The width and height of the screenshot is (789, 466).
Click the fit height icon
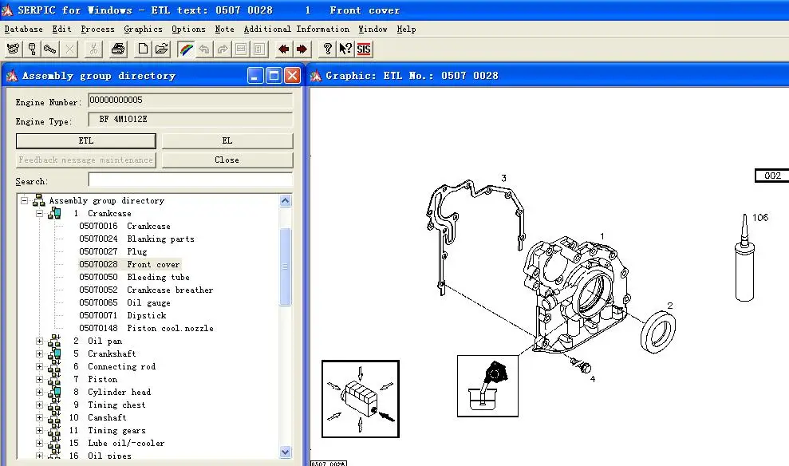pos(259,49)
